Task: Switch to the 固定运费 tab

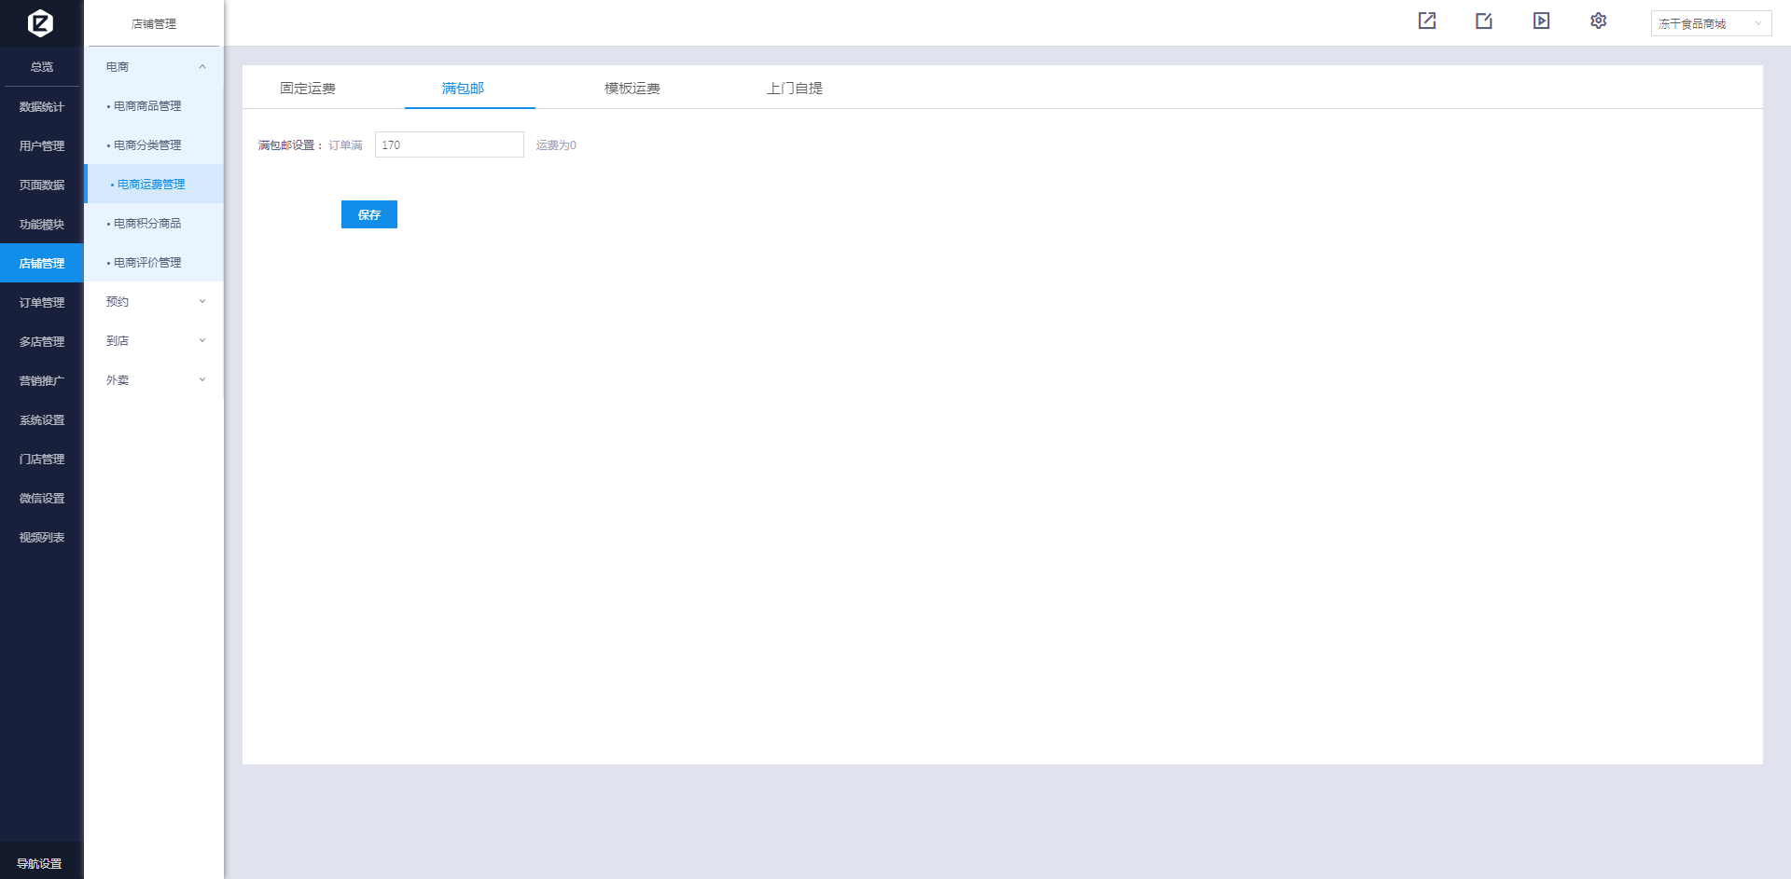Action: point(308,89)
